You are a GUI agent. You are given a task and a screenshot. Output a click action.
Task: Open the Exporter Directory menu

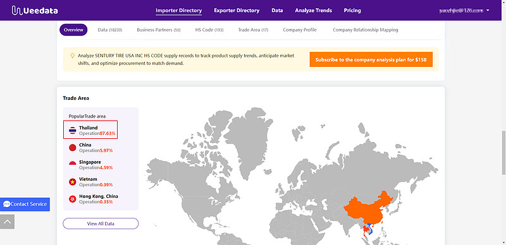click(x=237, y=10)
